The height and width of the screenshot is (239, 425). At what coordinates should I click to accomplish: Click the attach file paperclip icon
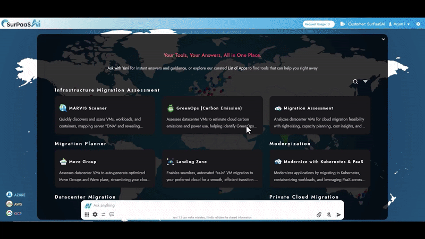(319, 215)
